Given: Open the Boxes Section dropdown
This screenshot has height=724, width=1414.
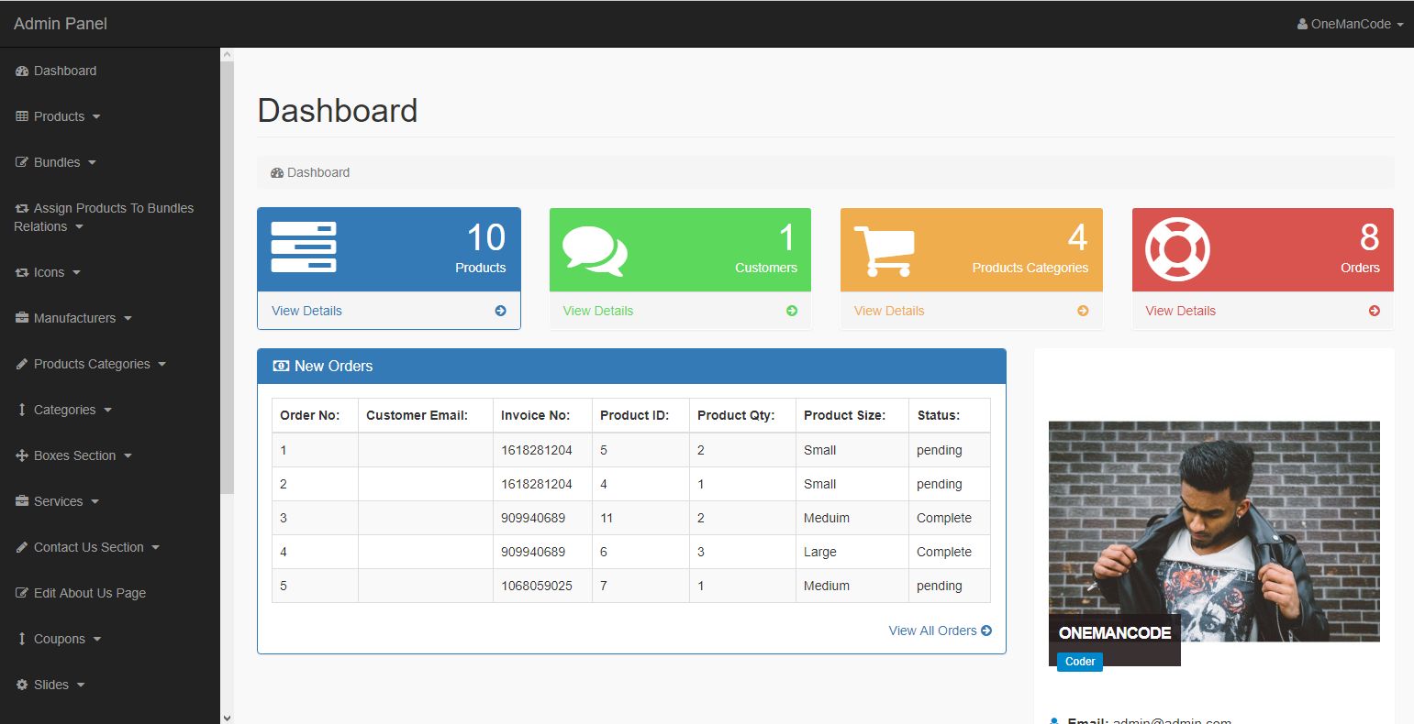Looking at the screenshot, I should coord(73,455).
